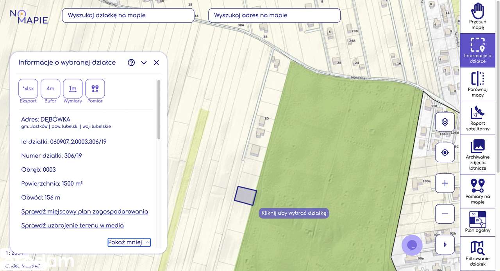
Task: Click the Adres: DĘBÓWKA text
Action: (46, 119)
